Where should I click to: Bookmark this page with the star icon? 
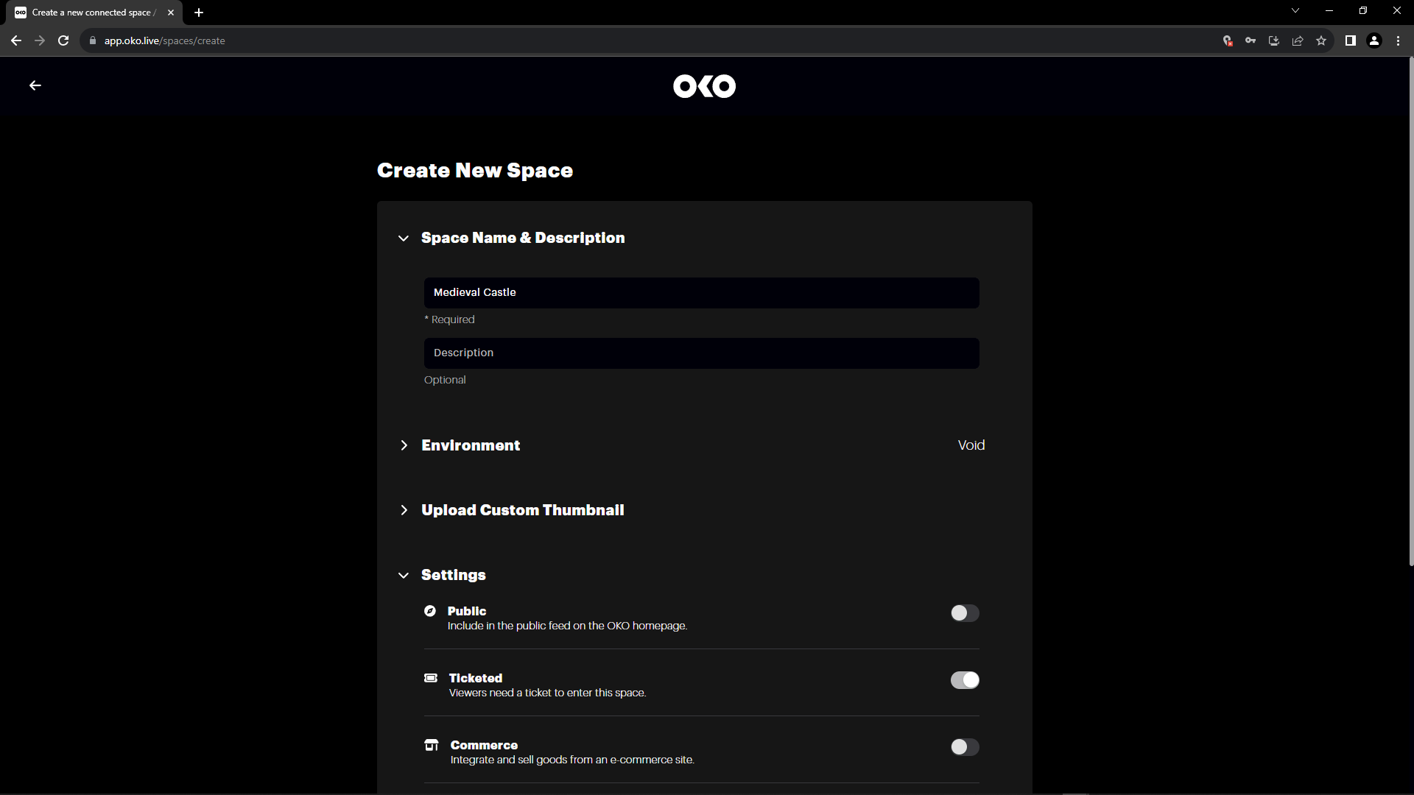pyautogui.click(x=1321, y=40)
